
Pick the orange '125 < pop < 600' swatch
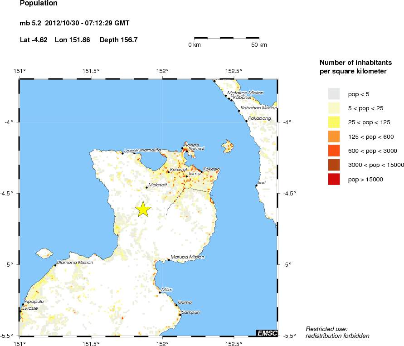pyautogui.click(x=334, y=136)
